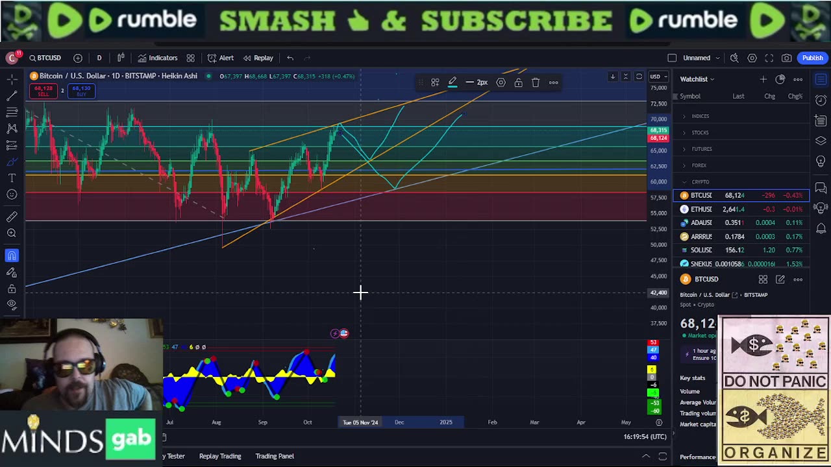Open the Watchlist dropdown

coord(697,79)
